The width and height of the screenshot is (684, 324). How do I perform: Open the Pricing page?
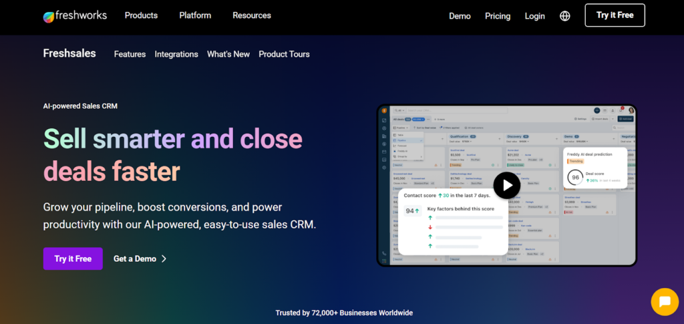498,16
